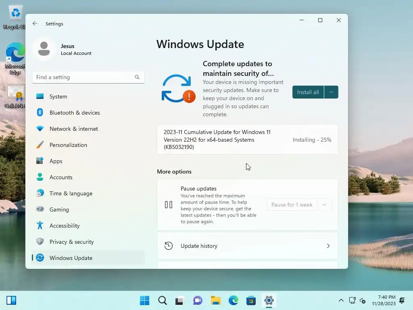The width and height of the screenshot is (413, 310).
Task: Select Network & internet
Action: 88,129
